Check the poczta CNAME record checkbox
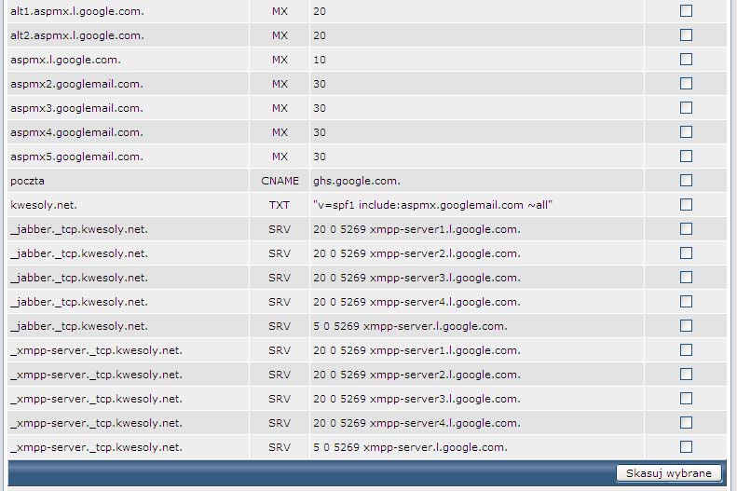Image resolution: width=737 pixels, height=491 pixels. point(687,181)
